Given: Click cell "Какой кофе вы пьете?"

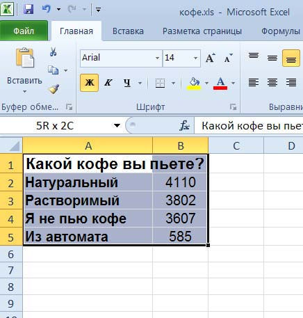Looking at the screenshot, I should (88, 164).
